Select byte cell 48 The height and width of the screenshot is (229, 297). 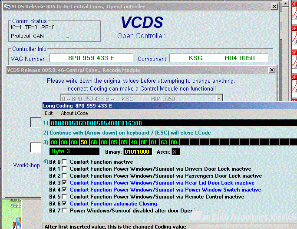134,142
